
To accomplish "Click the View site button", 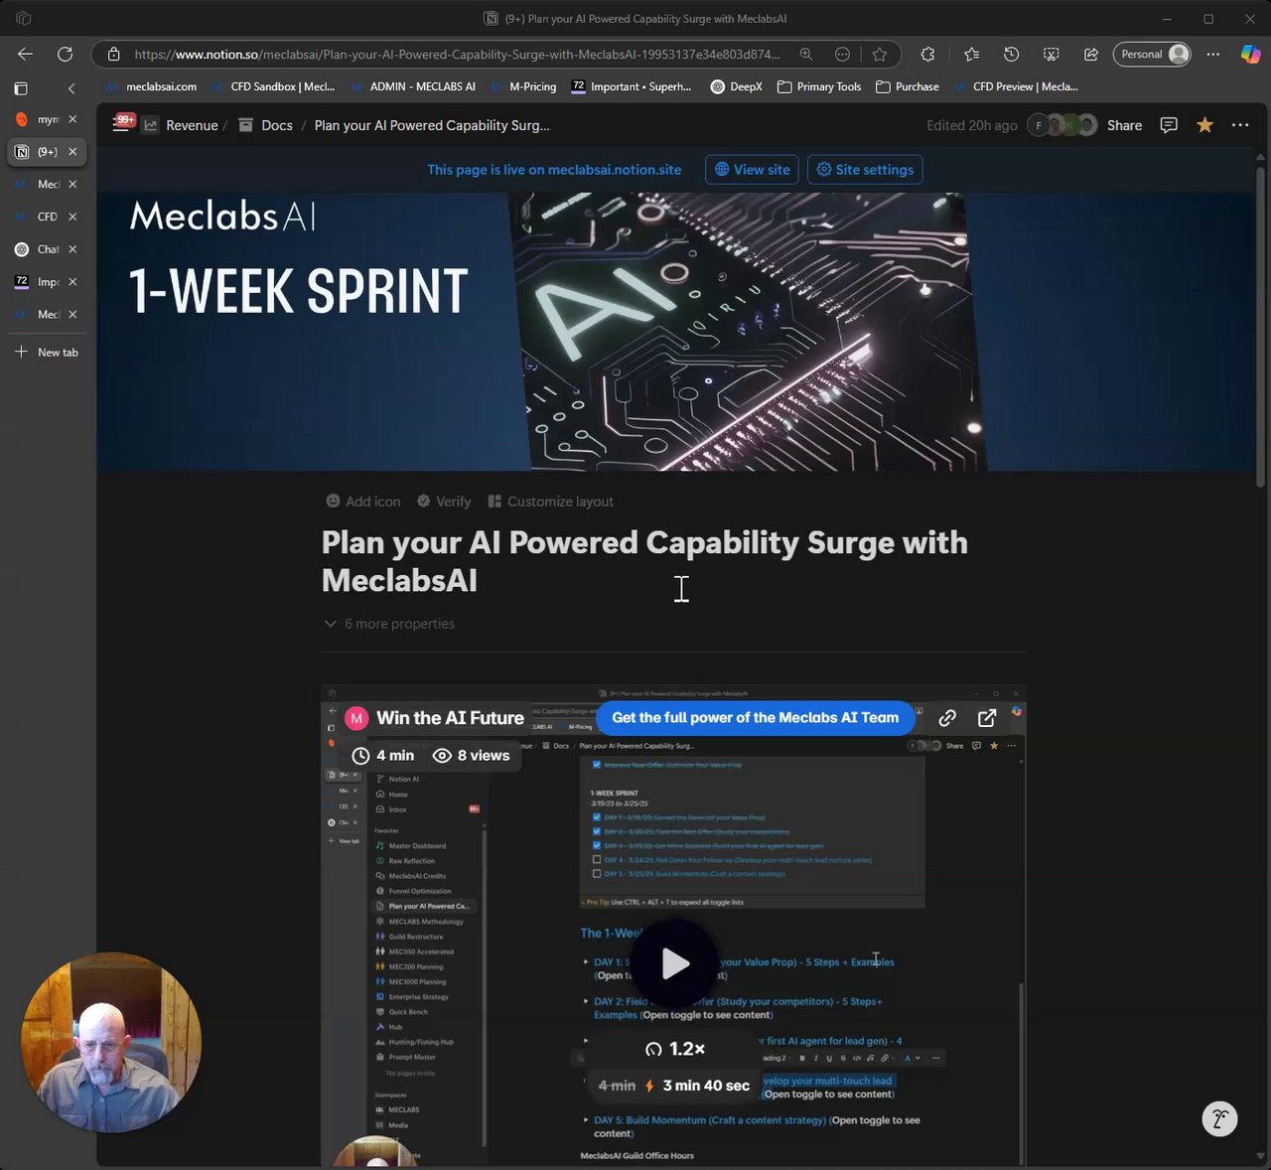I will tap(753, 170).
